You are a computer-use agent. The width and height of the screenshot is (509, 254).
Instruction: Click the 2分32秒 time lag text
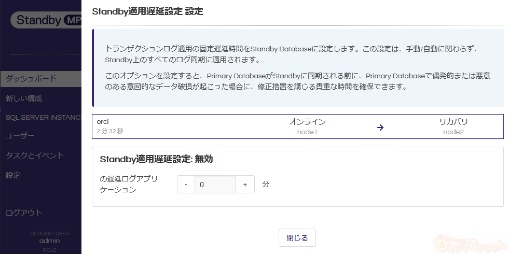110,132
